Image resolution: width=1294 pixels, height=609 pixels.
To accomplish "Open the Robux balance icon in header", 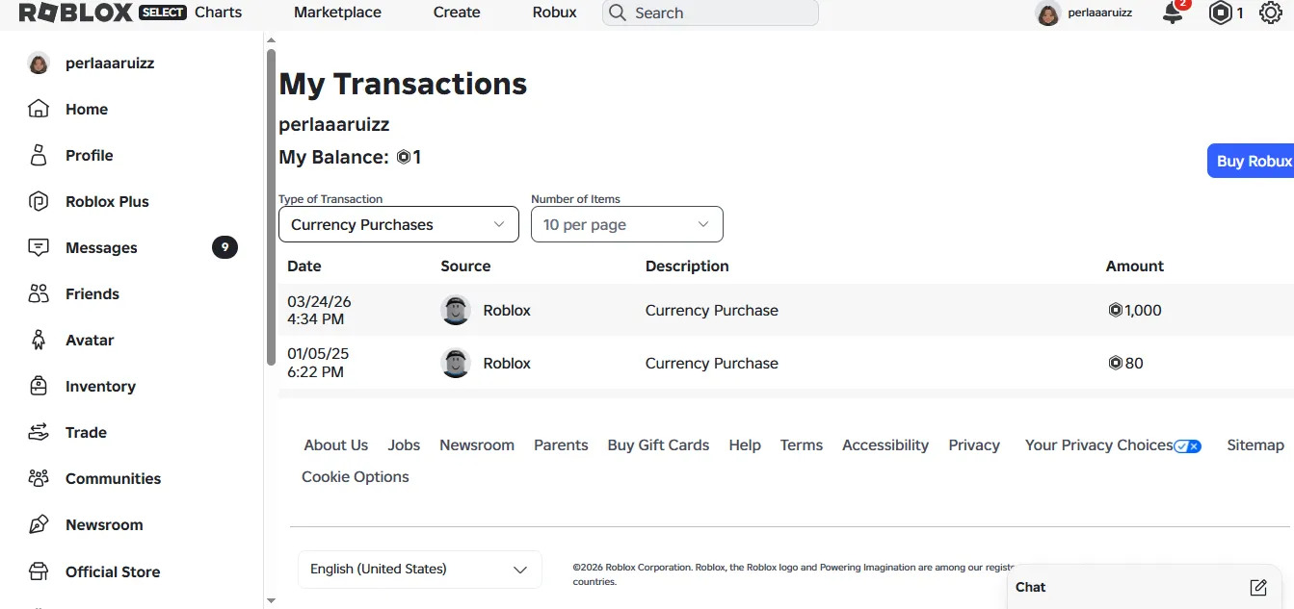I will click(x=1221, y=13).
